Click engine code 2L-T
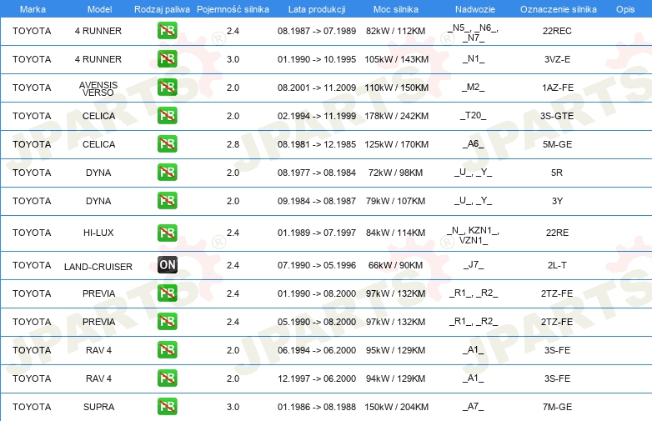The image size is (652, 421). pyautogui.click(x=557, y=265)
